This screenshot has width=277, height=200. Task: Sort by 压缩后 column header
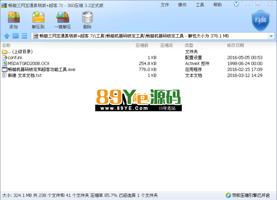pyautogui.click(x=167, y=45)
